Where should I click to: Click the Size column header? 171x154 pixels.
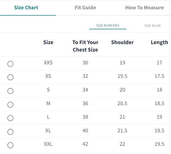click(48, 42)
